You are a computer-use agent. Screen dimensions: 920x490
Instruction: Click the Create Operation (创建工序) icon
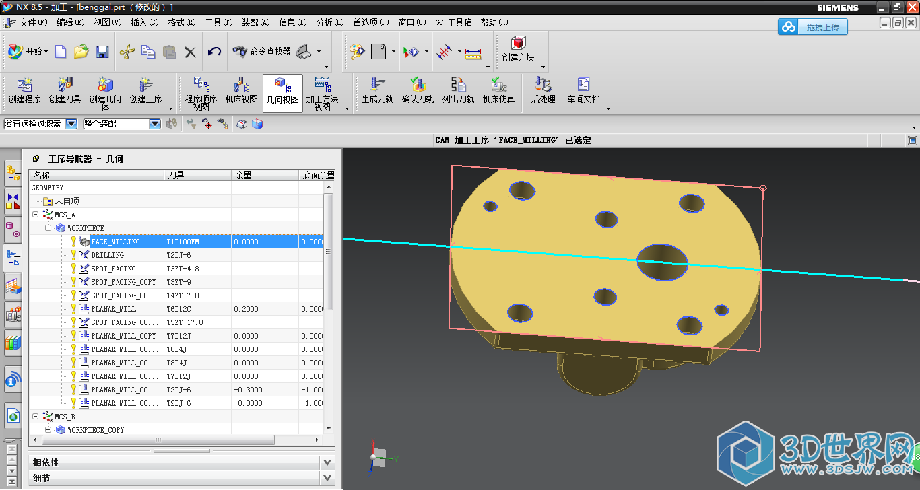coord(146,92)
